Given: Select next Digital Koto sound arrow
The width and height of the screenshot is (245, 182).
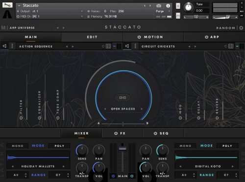Looking at the screenshot, I should pos(233,166).
